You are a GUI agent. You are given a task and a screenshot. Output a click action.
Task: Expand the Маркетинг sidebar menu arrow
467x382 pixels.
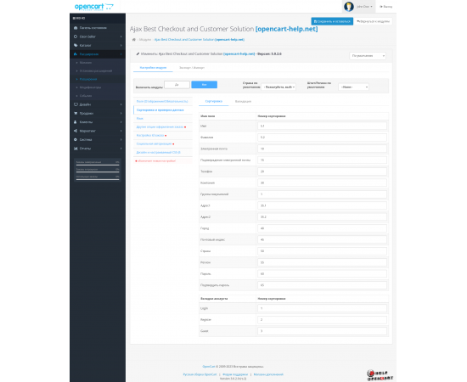[121, 131]
